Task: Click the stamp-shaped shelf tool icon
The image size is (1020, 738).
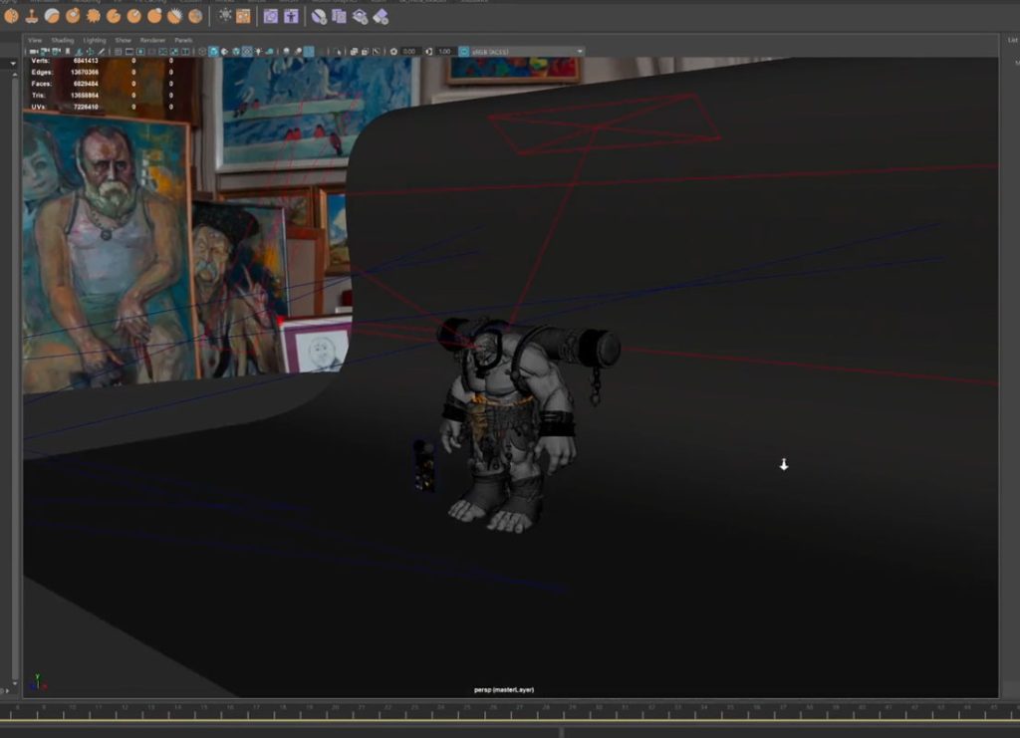Action: pyautogui.click(x=31, y=16)
